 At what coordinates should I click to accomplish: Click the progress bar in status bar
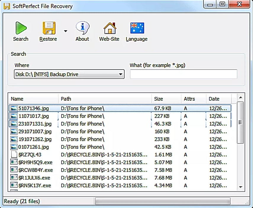point(162,201)
